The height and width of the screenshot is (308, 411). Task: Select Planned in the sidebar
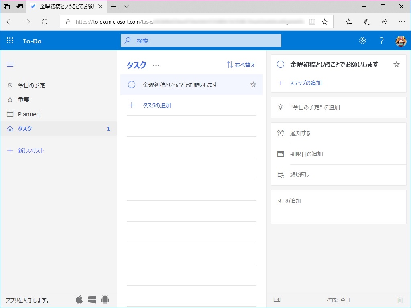28,114
